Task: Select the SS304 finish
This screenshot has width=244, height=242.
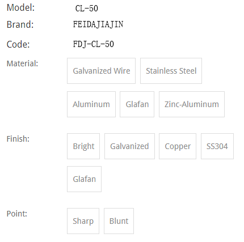Action: 217,146
